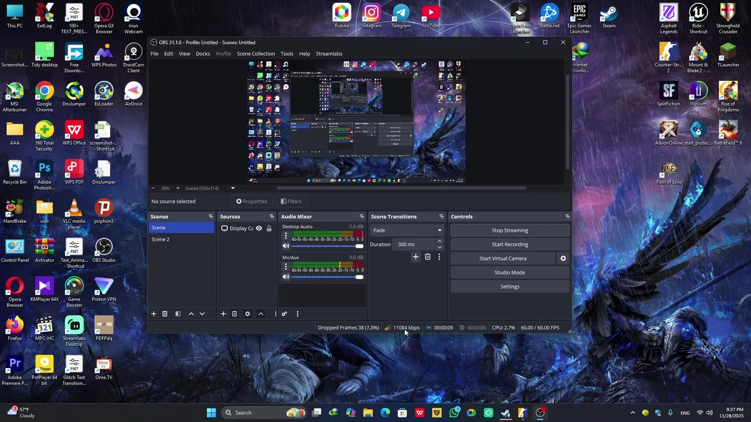751x422 pixels.
Task: Remove the scene transition with trash icon
Action: (x=428, y=257)
